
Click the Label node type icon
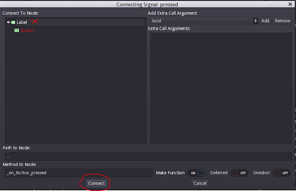coord(13,23)
